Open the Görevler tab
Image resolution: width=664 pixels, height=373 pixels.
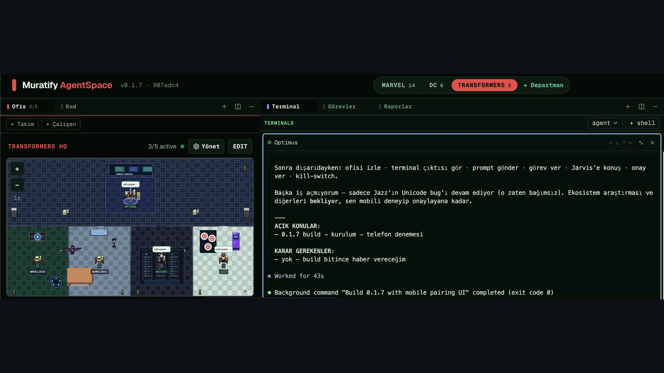click(342, 107)
